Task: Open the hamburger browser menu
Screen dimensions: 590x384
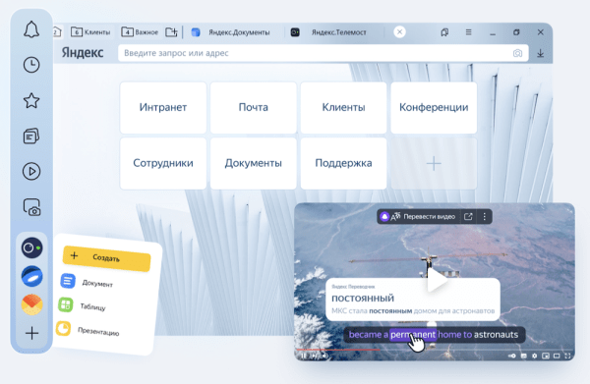Action: (468, 32)
